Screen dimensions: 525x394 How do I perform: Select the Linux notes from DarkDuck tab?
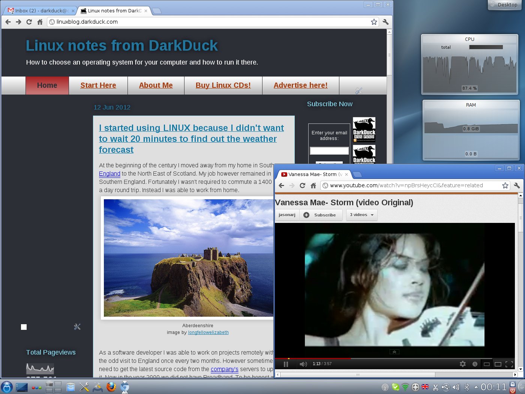click(114, 11)
